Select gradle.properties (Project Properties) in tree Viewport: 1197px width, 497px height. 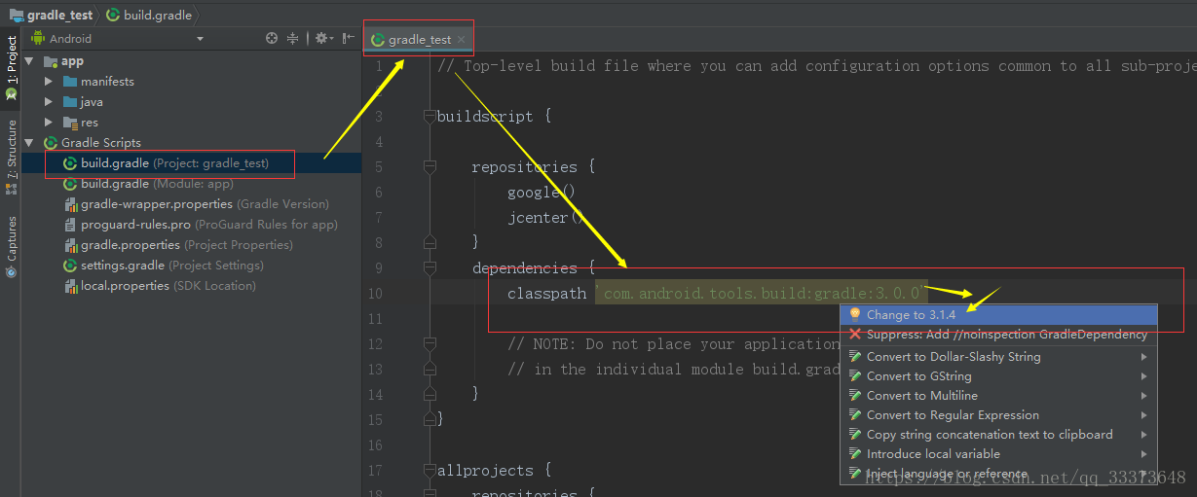click(180, 245)
